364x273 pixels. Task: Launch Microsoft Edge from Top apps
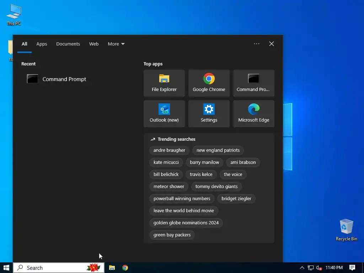(254, 114)
